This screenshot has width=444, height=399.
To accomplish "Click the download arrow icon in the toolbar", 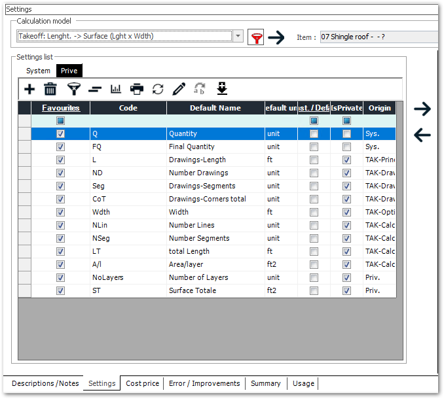I will [222, 89].
